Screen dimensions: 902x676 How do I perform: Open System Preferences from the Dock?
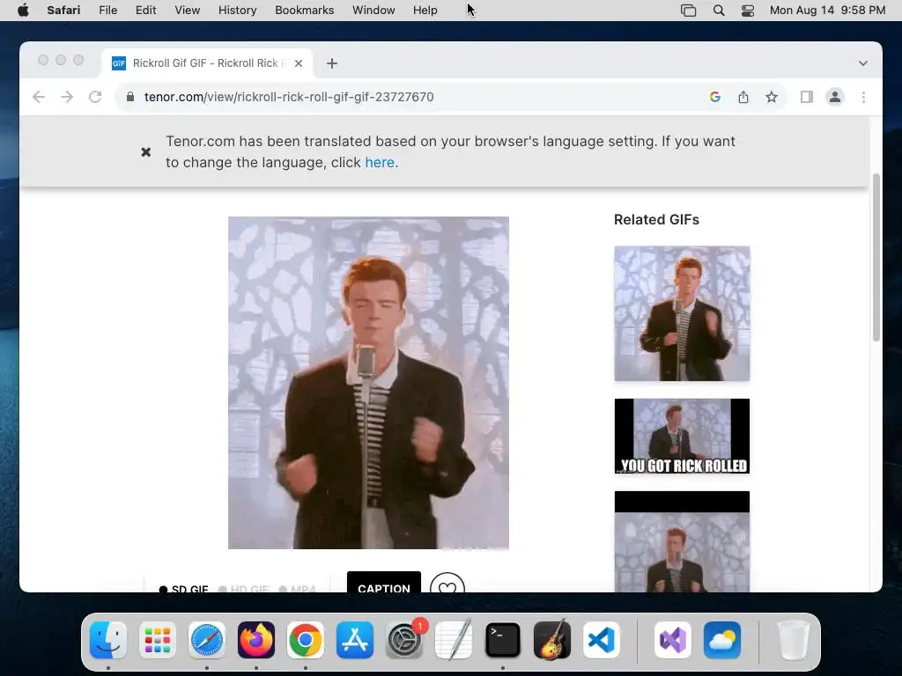pyautogui.click(x=404, y=640)
